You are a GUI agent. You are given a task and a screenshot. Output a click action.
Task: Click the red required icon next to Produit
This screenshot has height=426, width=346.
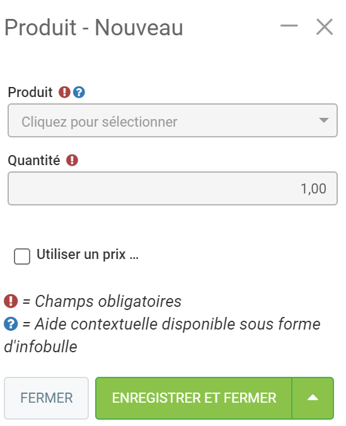64,92
